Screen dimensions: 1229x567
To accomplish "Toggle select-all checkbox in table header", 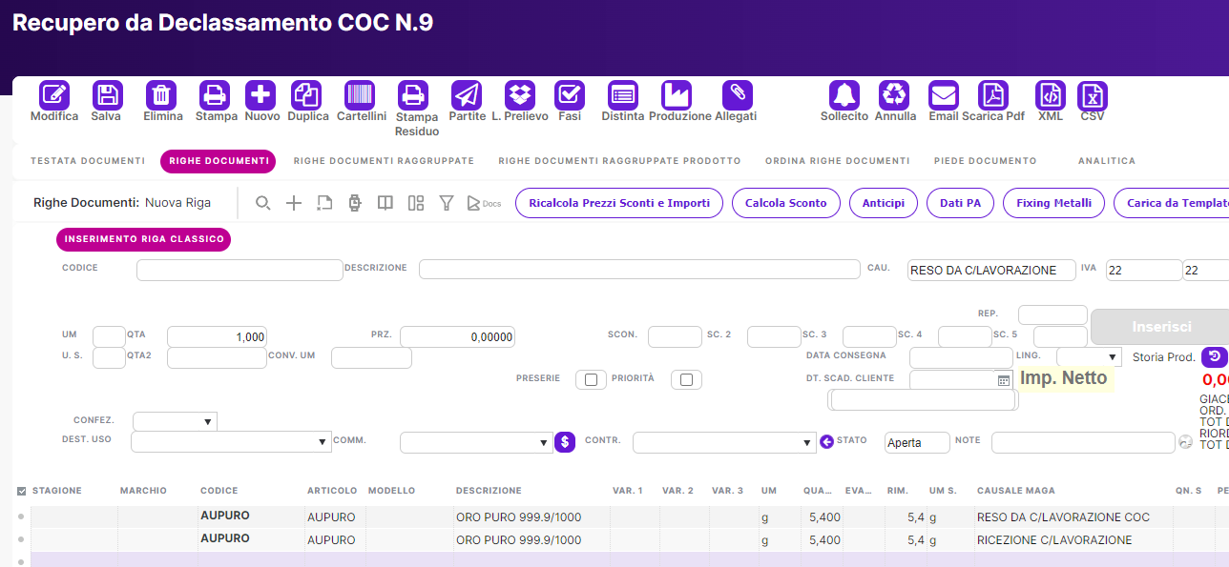I will coord(22,491).
